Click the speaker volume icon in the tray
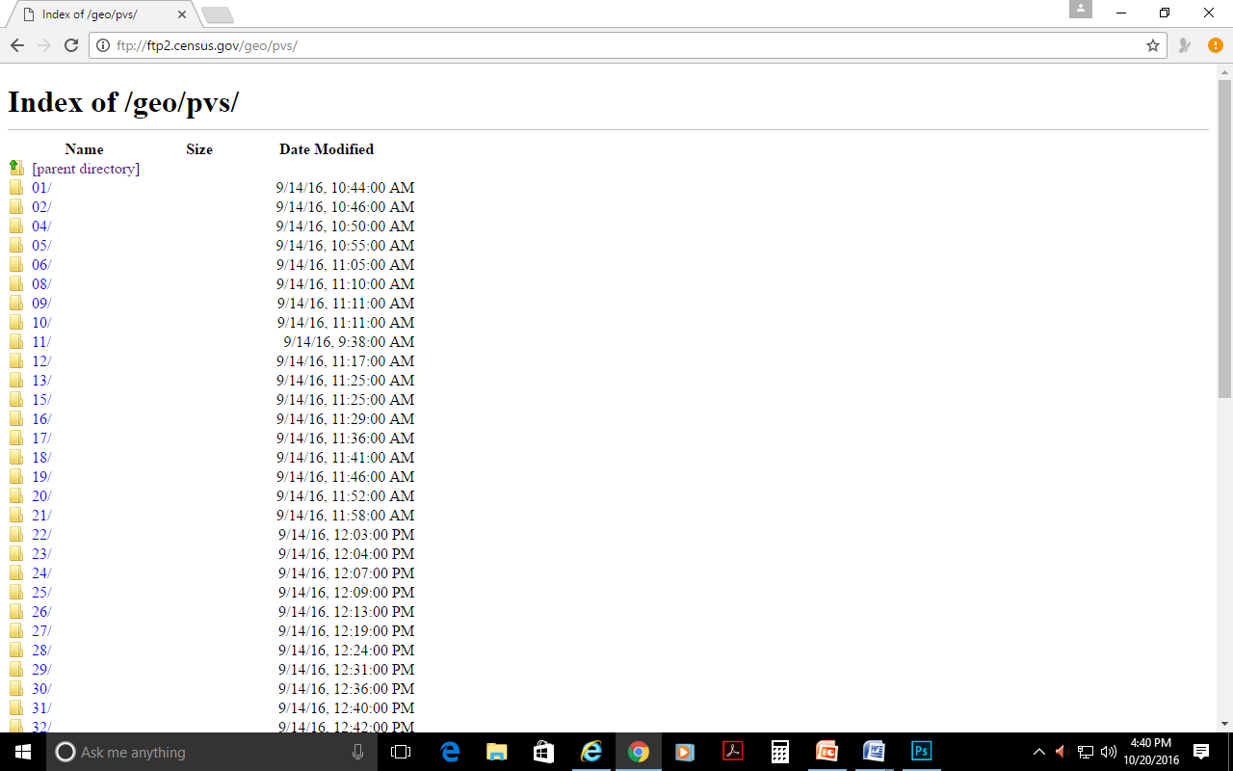The height and width of the screenshot is (771, 1233). pyautogui.click(x=1108, y=752)
